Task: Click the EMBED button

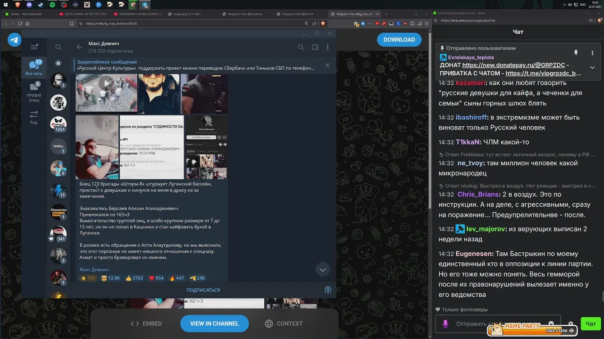Action: tap(146, 323)
